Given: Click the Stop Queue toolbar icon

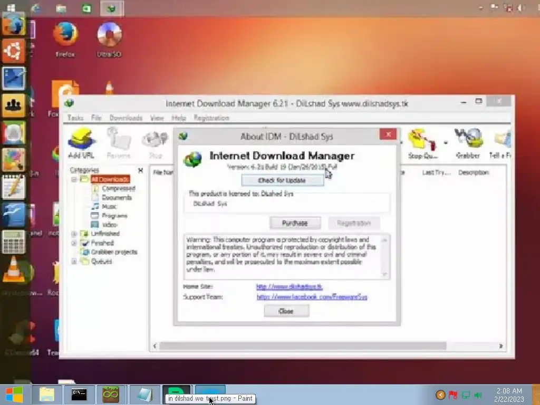Looking at the screenshot, I should 423,143.
